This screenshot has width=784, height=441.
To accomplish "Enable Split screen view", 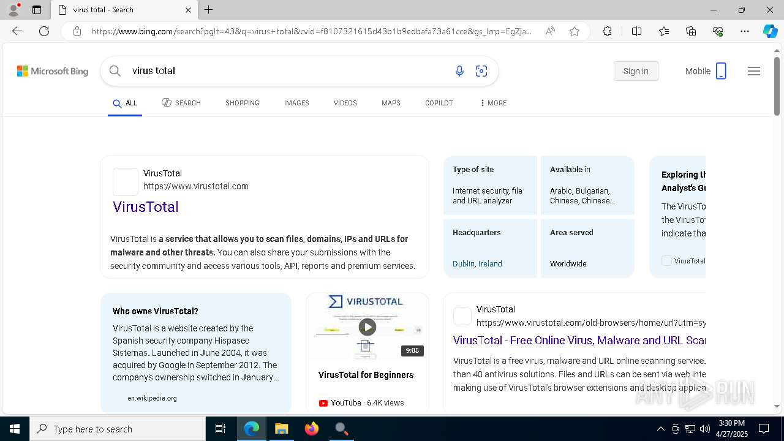I will [x=636, y=31].
